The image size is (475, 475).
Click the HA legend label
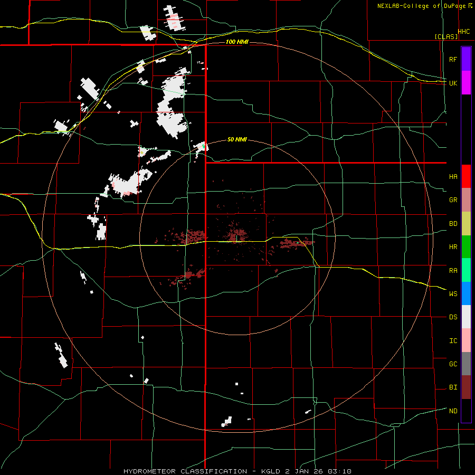[453, 177]
